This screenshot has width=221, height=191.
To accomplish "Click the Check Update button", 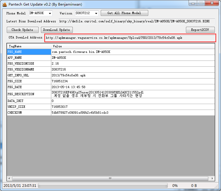I will [23, 30].
